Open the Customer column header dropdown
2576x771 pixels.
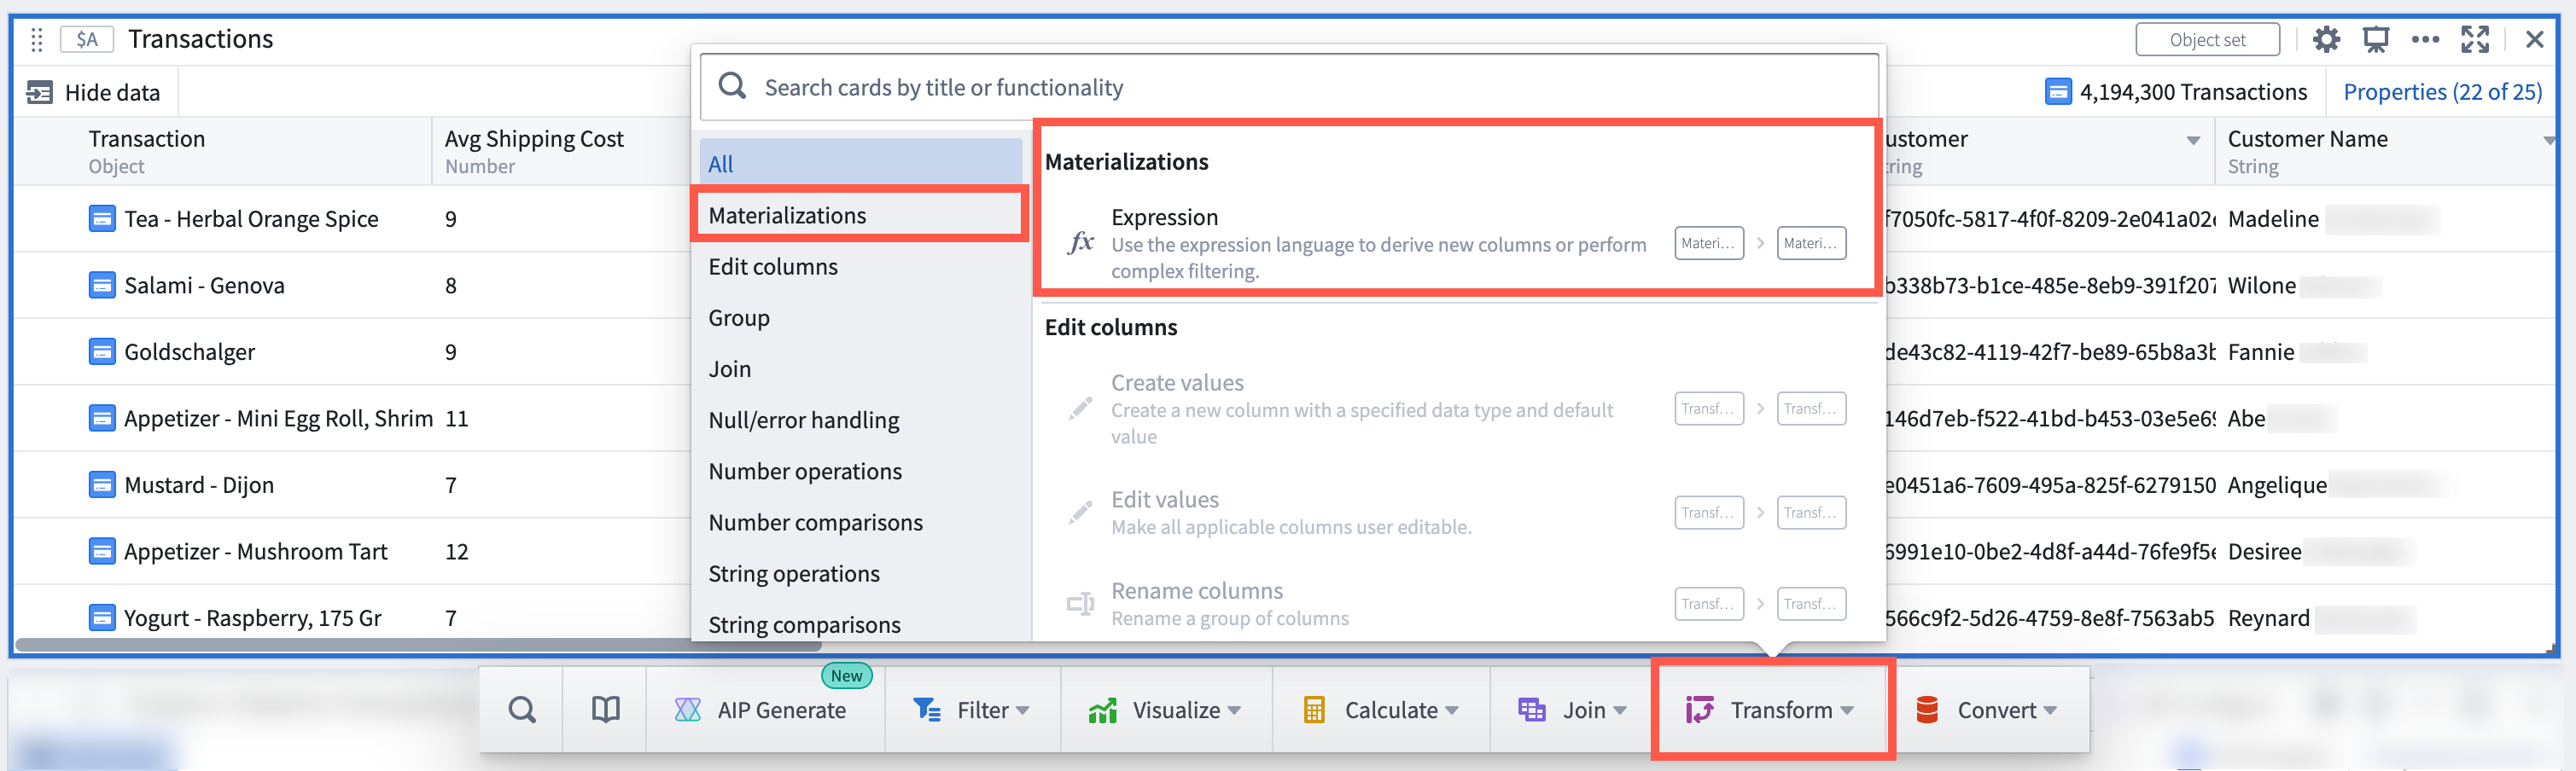[2193, 141]
